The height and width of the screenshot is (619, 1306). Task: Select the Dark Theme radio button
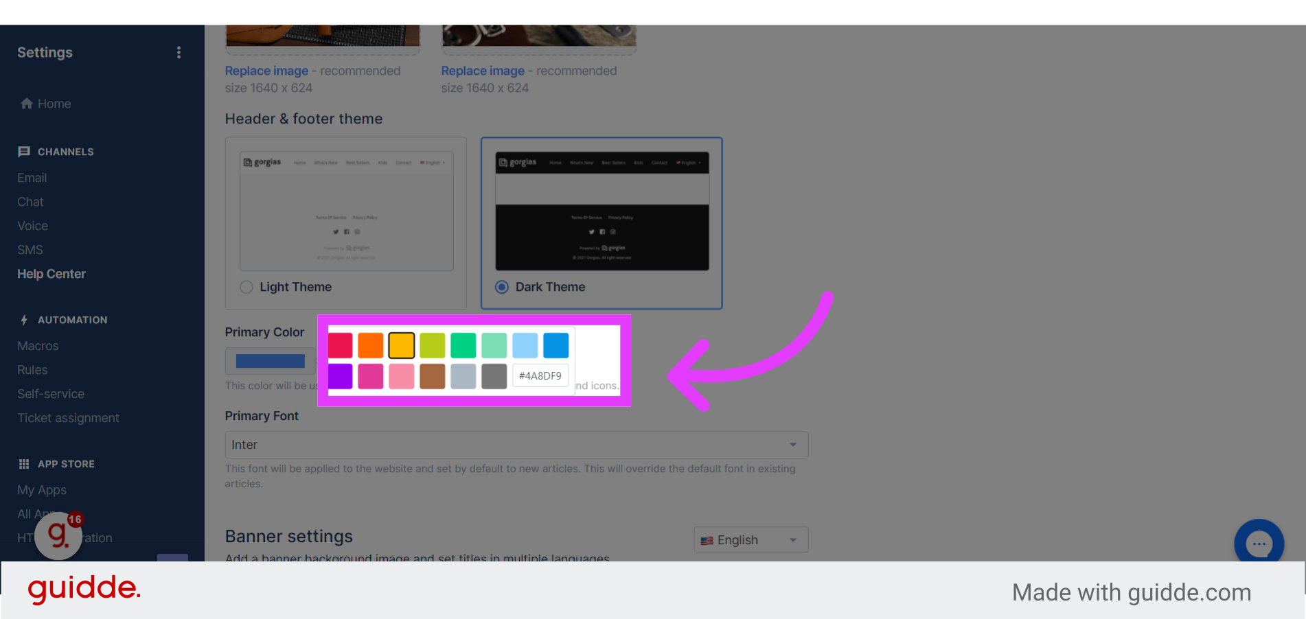(502, 287)
